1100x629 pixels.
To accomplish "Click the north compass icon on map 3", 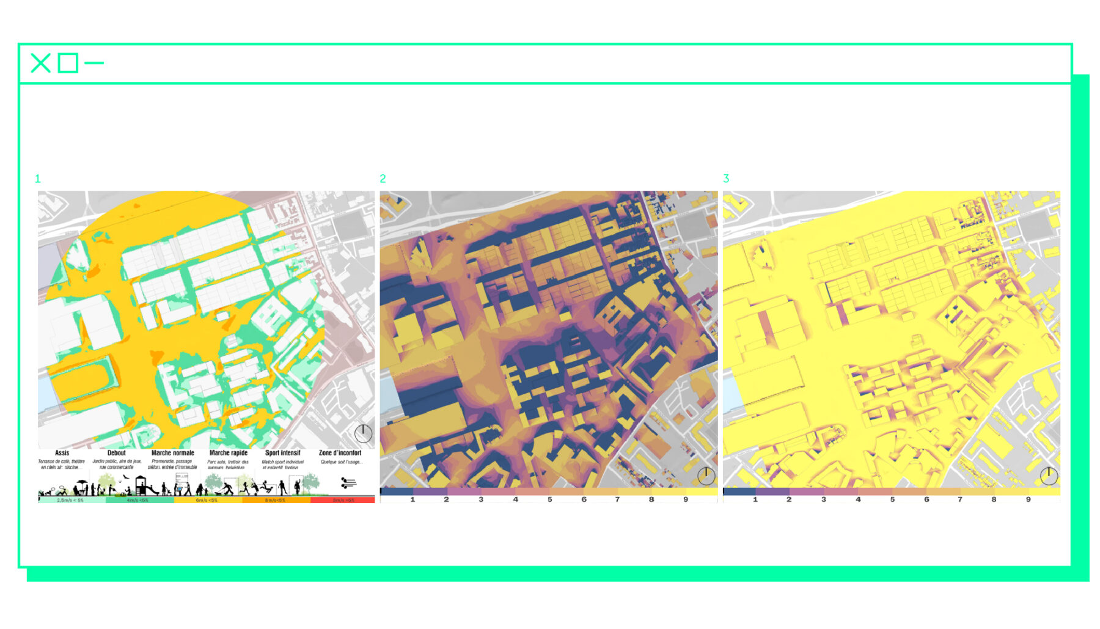I will (1049, 476).
